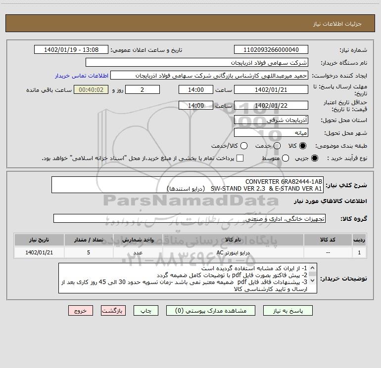Click the تعداد / مقدار column header
Image resolution: width=381 pixels, height=368 pixels.
(89, 240)
